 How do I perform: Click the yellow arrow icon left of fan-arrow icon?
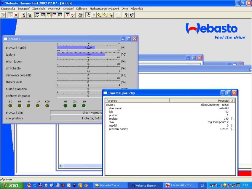(x=105, y=15)
